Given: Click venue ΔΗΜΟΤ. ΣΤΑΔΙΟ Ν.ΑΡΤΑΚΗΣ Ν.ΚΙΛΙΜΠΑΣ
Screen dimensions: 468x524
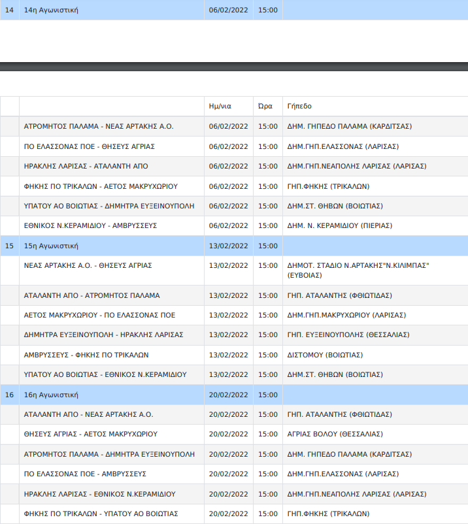Looking at the screenshot, I should coord(358,270).
